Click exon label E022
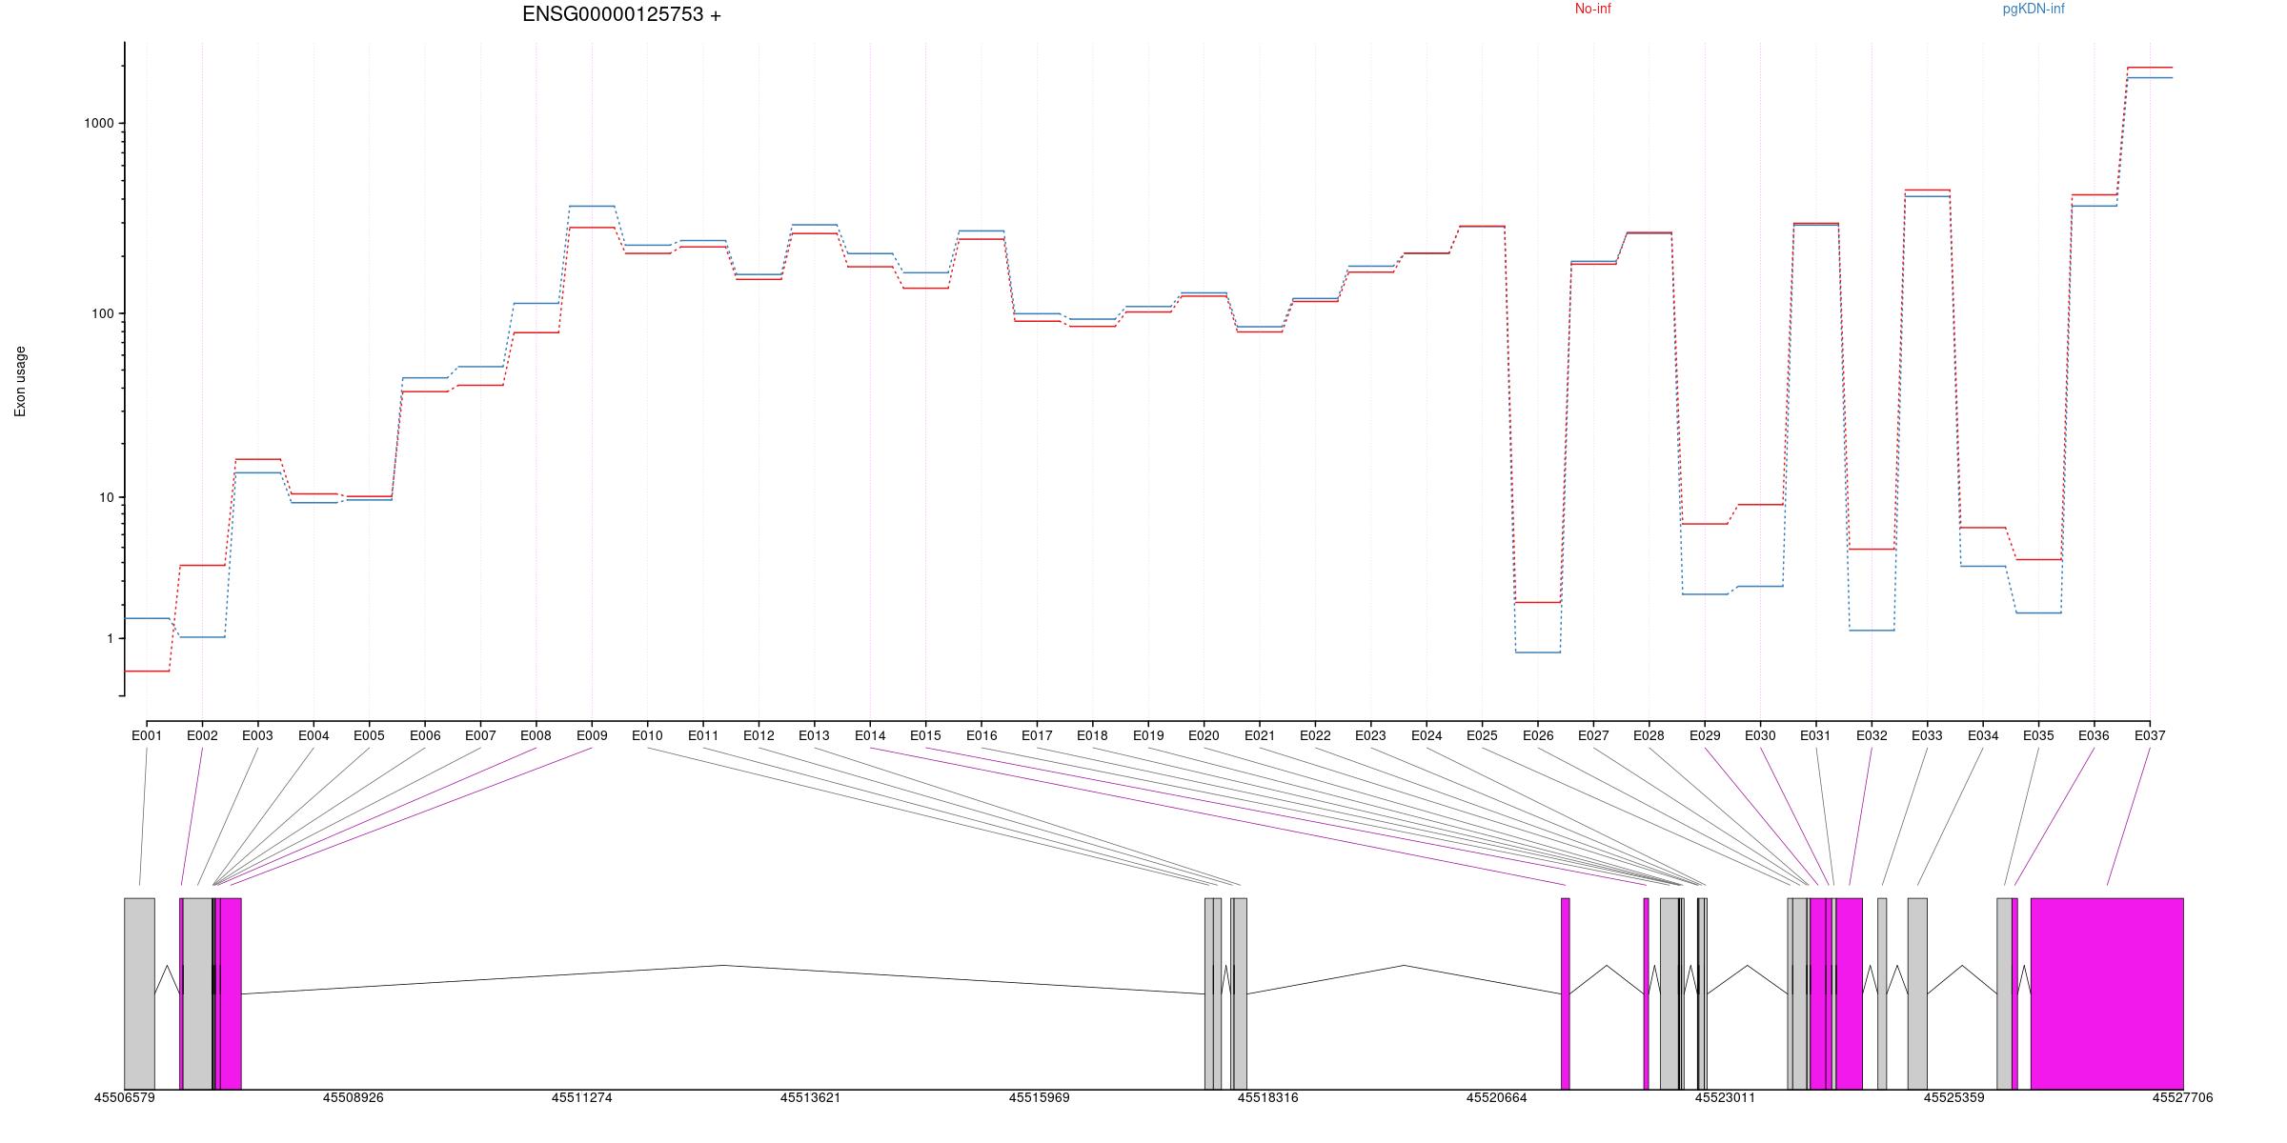Viewport: 2287px width, 1143px height. 1315,735
